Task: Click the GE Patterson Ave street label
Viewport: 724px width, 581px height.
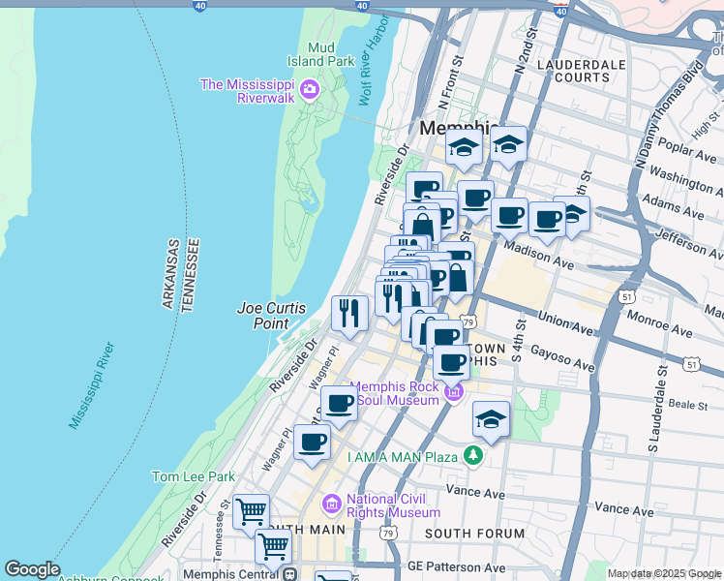Action: tap(456, 566)
